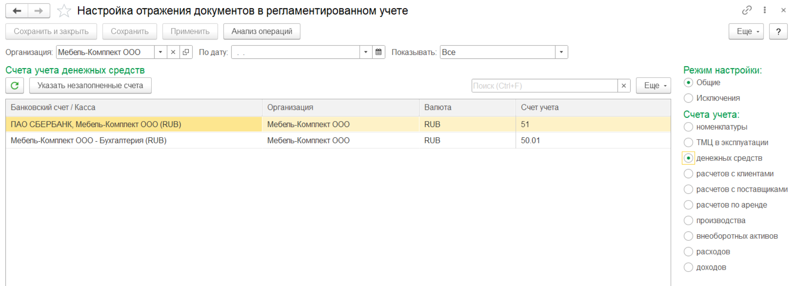Refresh the accounts list
Screen dimensions: 798x286
coord(15,85)
